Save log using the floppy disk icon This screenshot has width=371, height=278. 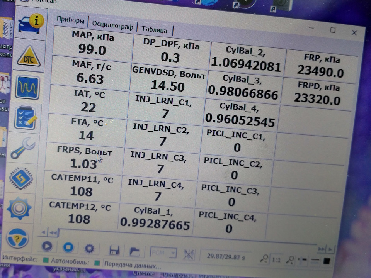click(x=114, y=251)
